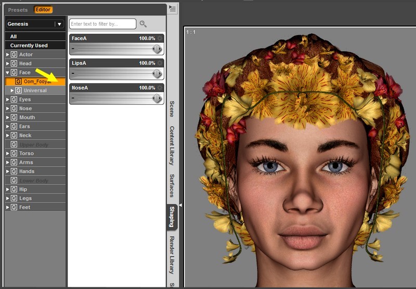Select the Feet category label
The height and width of the screenshot is (289, 416).
pos(24,207)
